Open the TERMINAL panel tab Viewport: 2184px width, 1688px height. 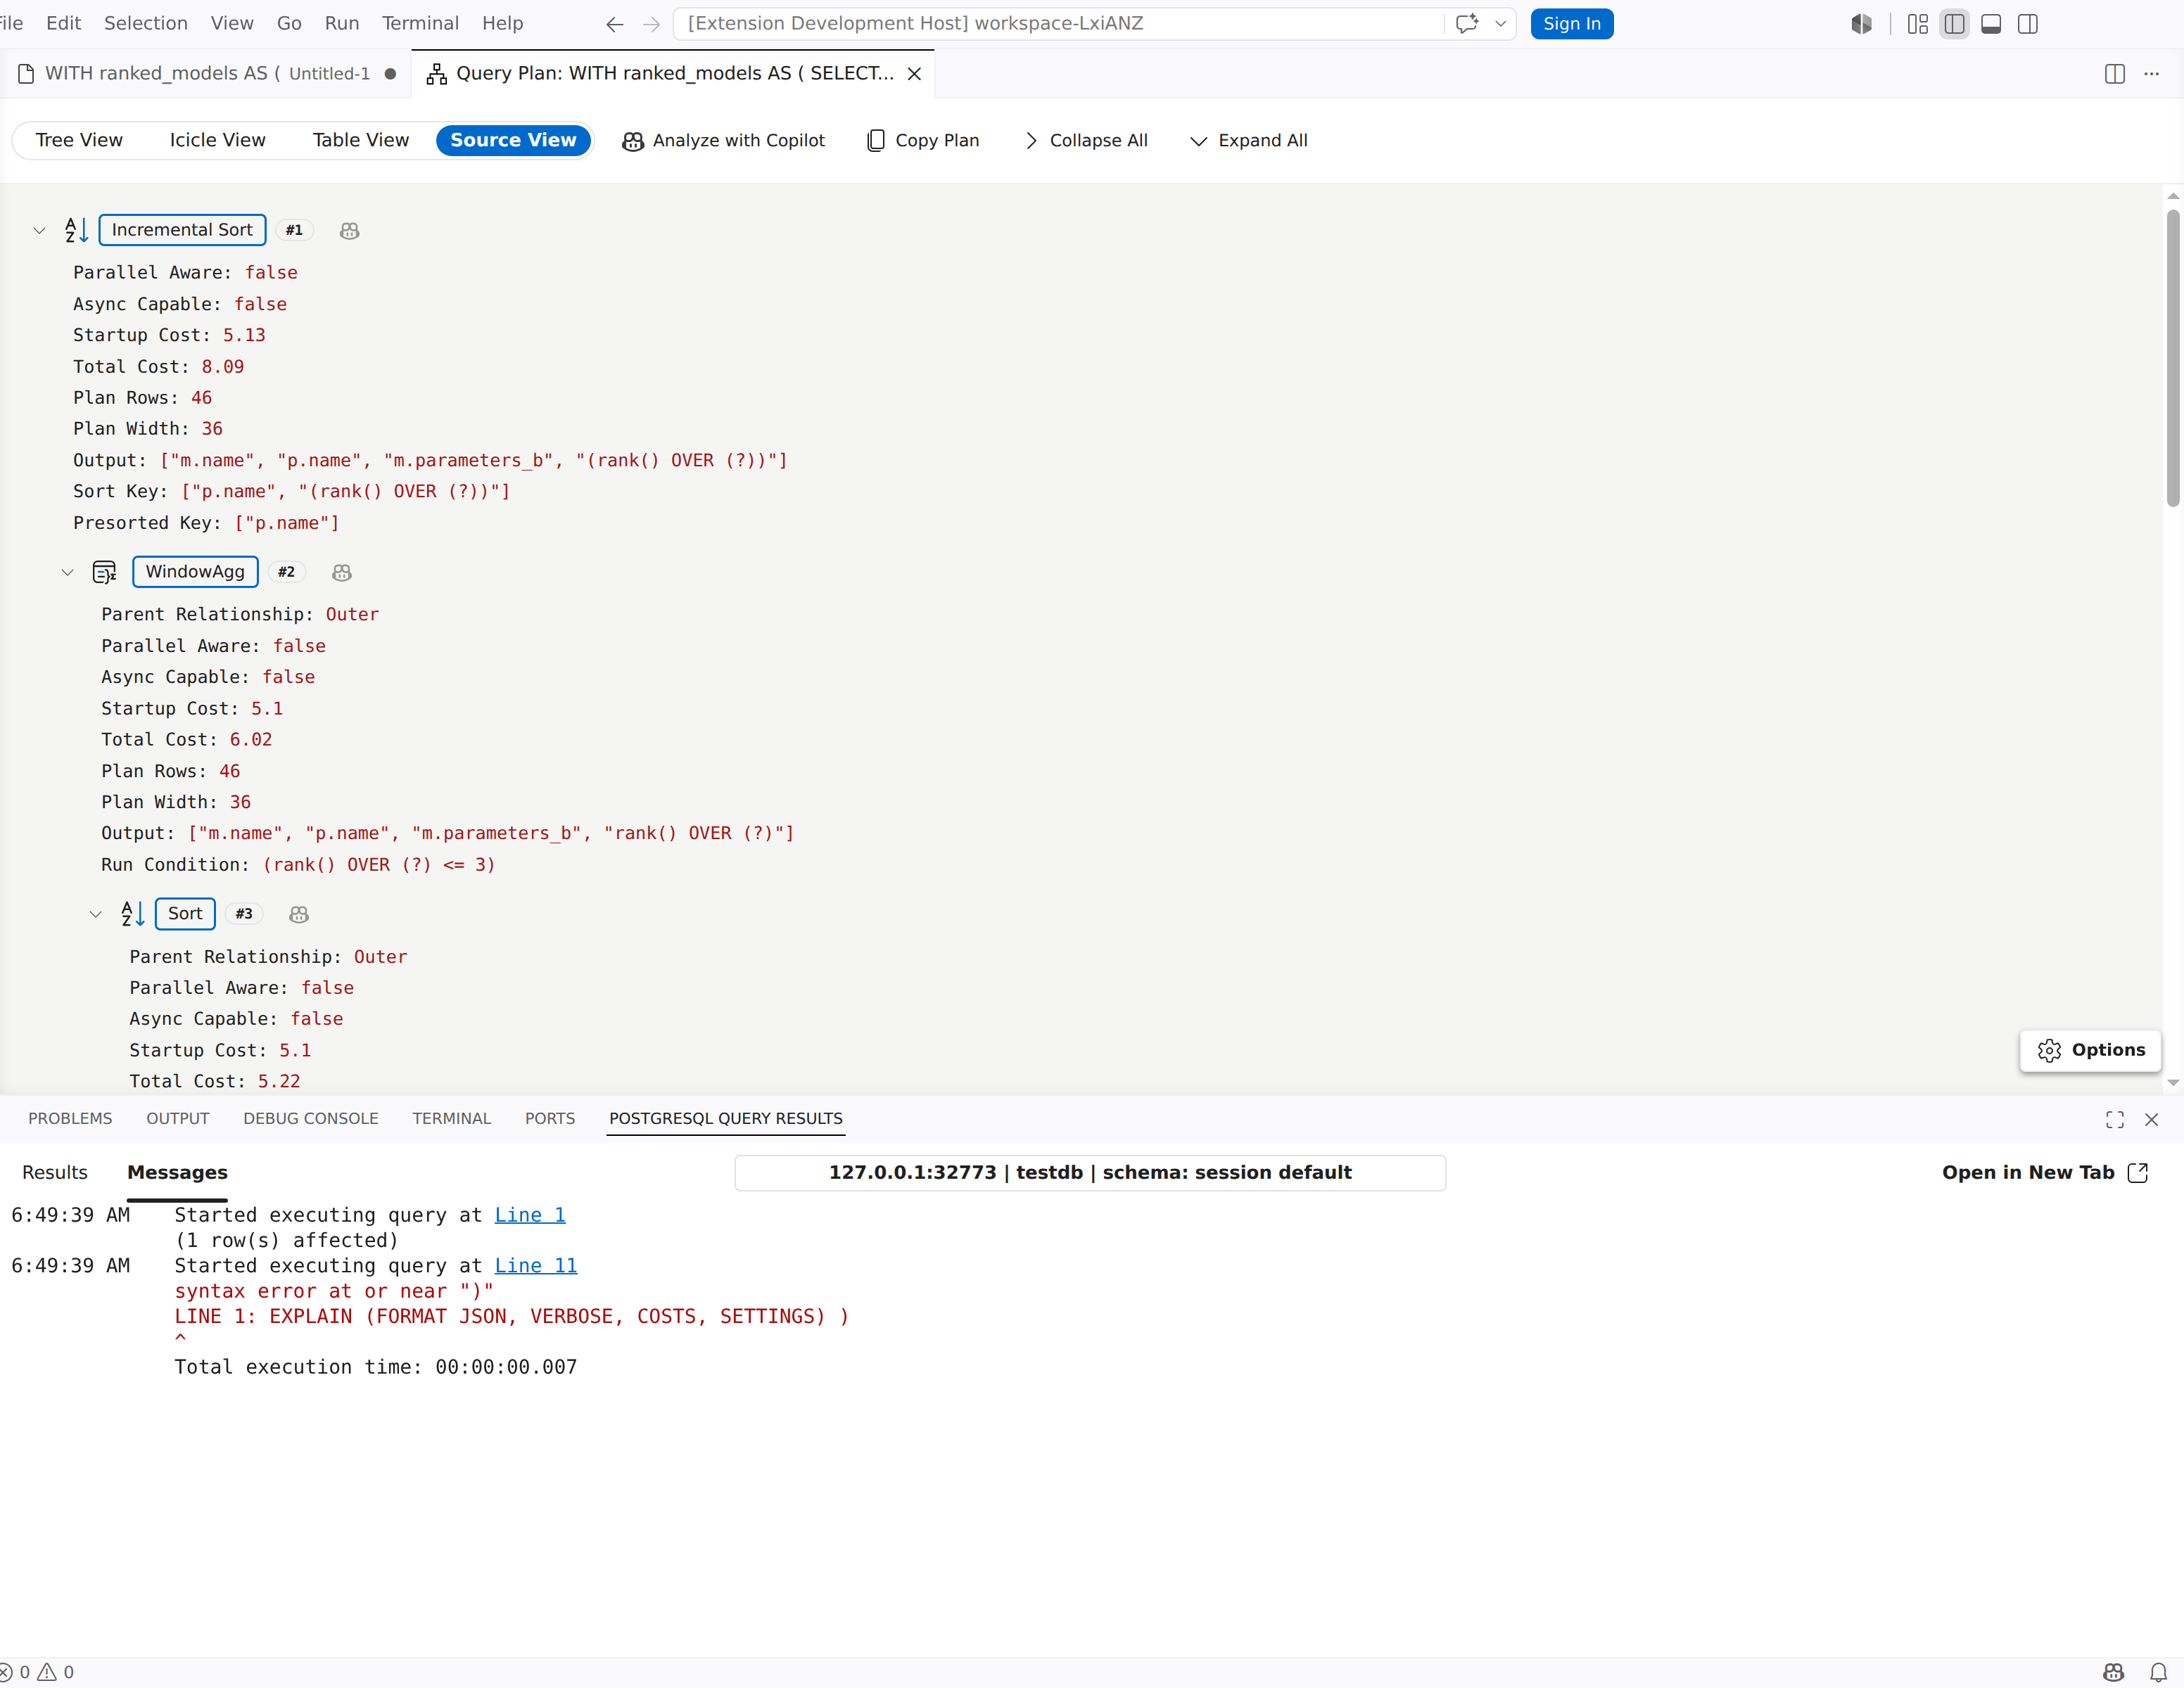[452, 1119]
